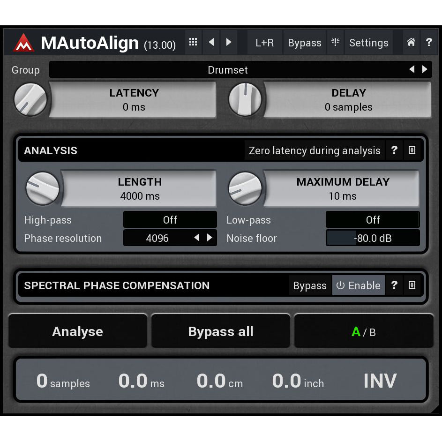This screenshot has height=442, width=442.
Task: Go to next preset arrow in title bar
Action: (229, 42)
